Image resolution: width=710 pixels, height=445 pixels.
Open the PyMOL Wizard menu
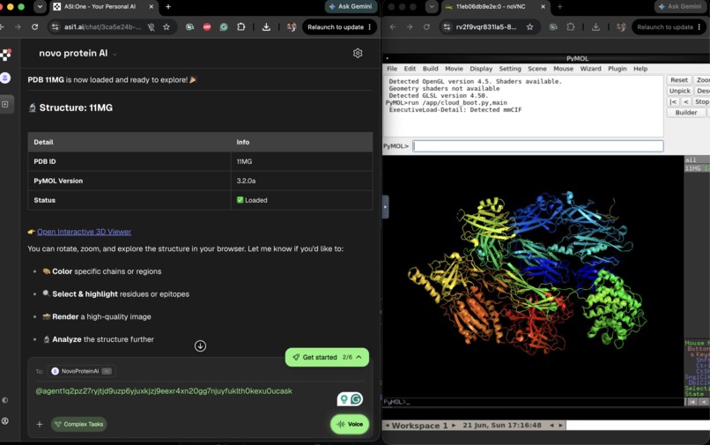[x=590, y=69]
